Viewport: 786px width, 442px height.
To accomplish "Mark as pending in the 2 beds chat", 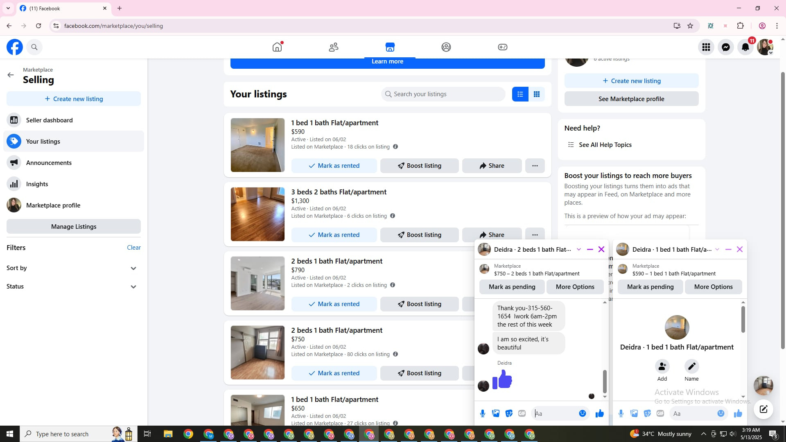I will point(512,287).
